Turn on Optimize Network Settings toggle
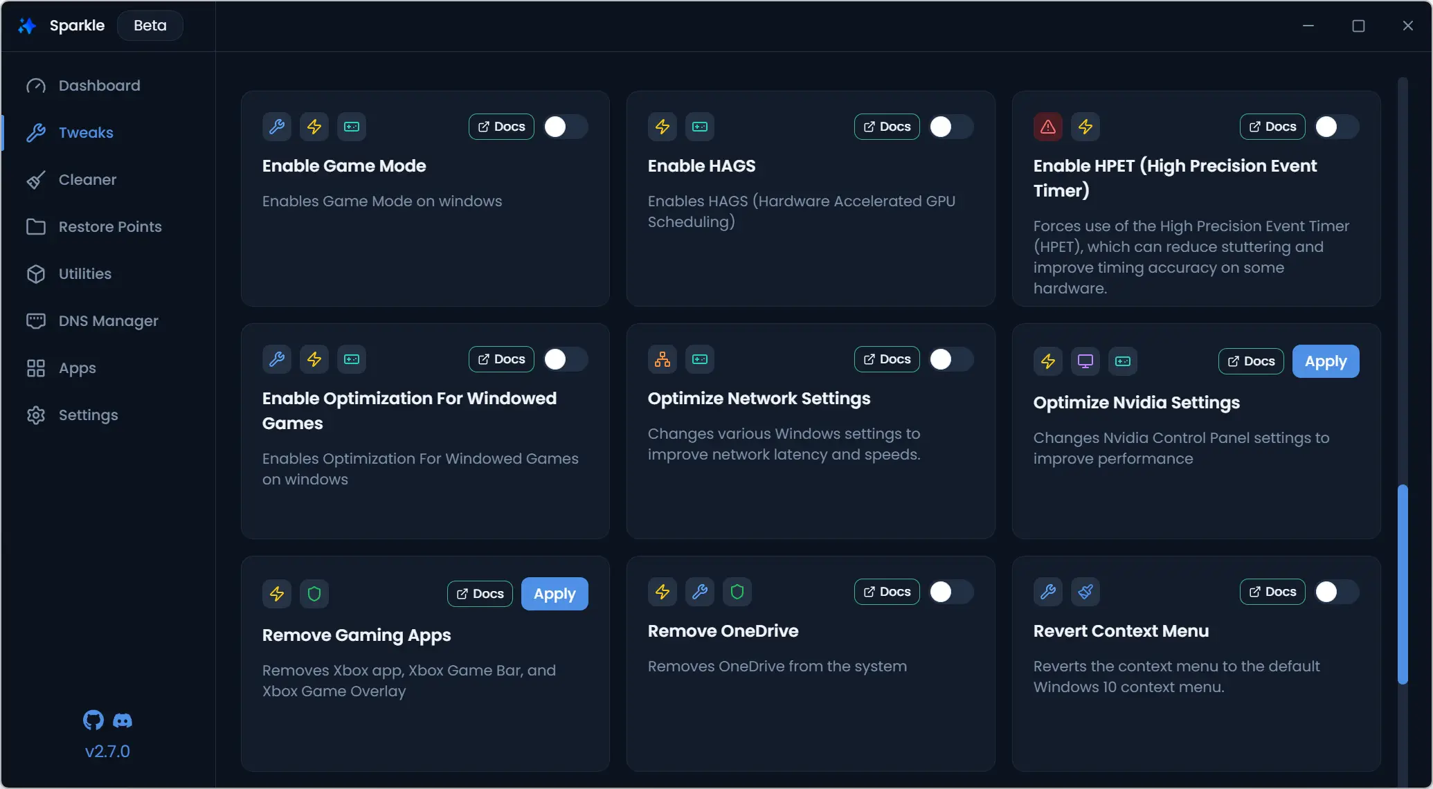This screenshot has width=1433, height=789. point(950,359)
